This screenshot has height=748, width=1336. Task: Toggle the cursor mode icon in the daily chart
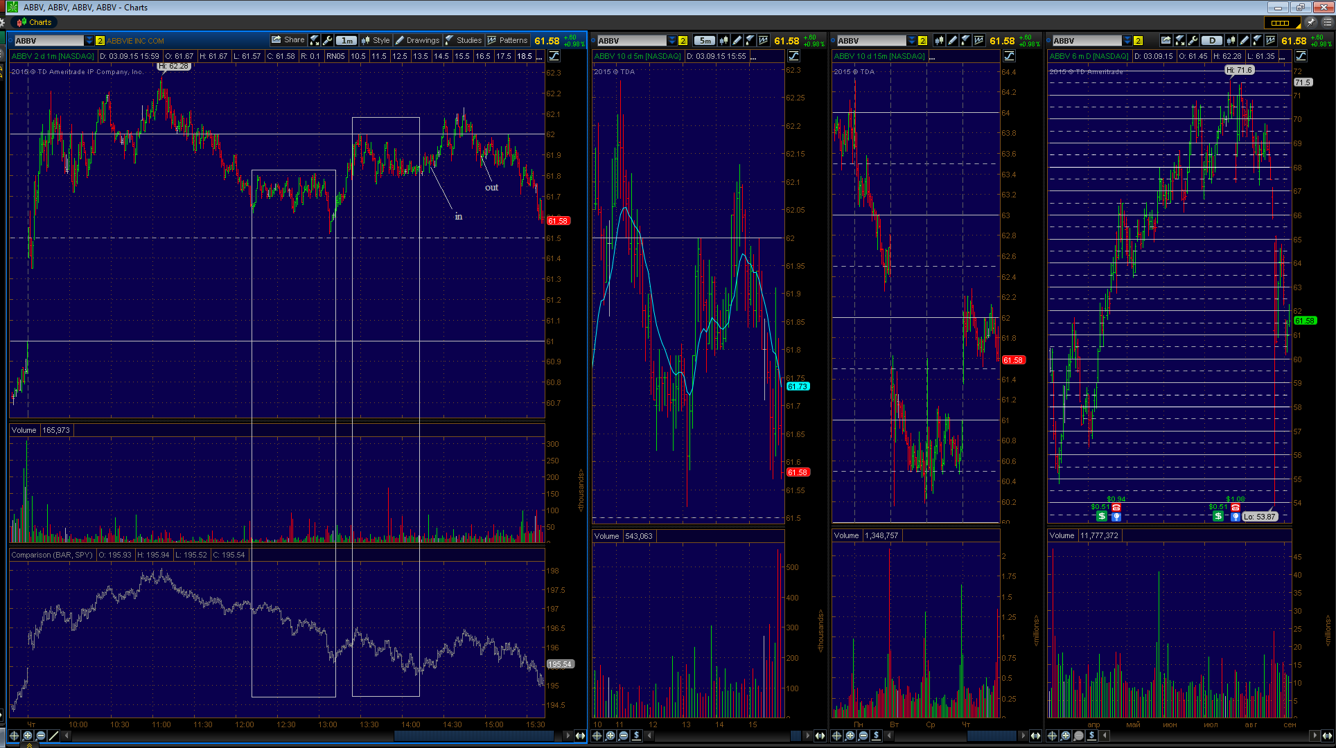pos(1301,55)
